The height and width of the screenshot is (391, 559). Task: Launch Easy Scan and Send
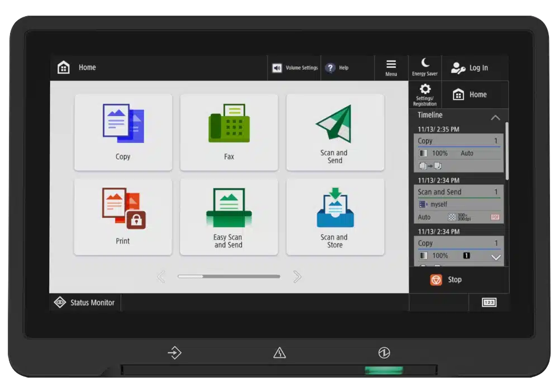(x=229, y=217)
